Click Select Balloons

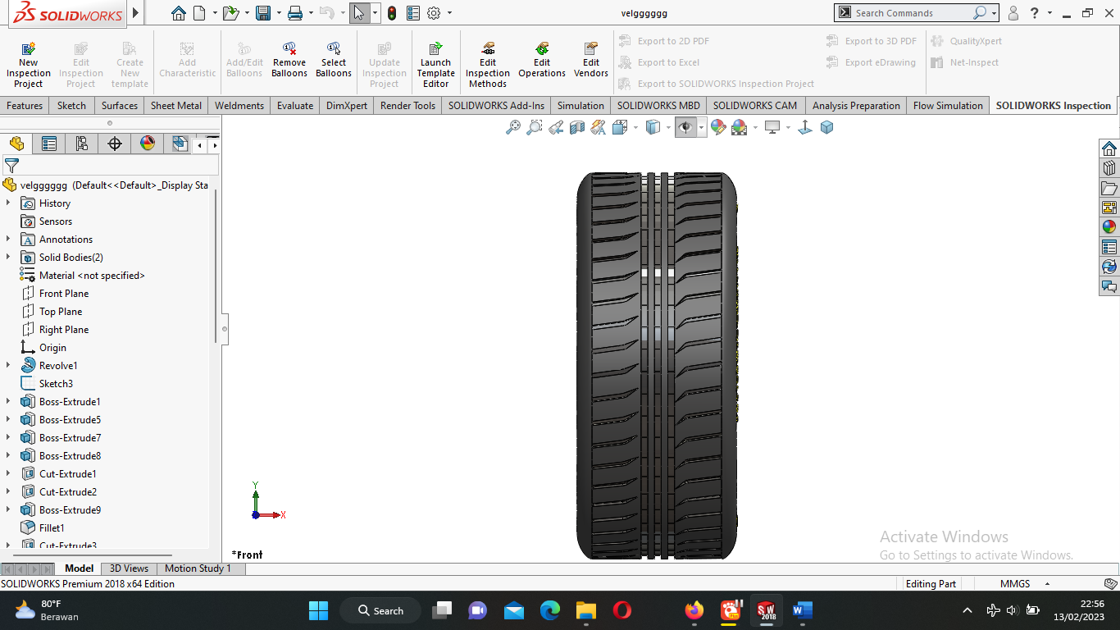334,60
